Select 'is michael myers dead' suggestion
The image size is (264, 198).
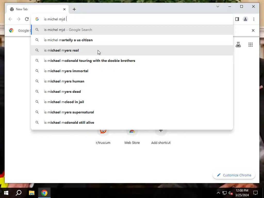click(132, 92)
